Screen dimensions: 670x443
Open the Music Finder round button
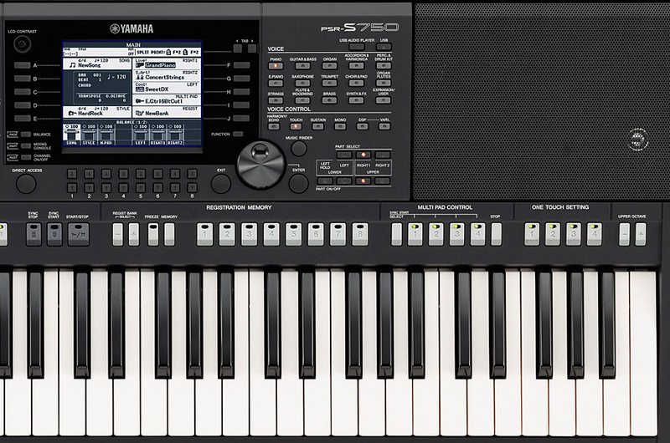click(x=299, y=149)
